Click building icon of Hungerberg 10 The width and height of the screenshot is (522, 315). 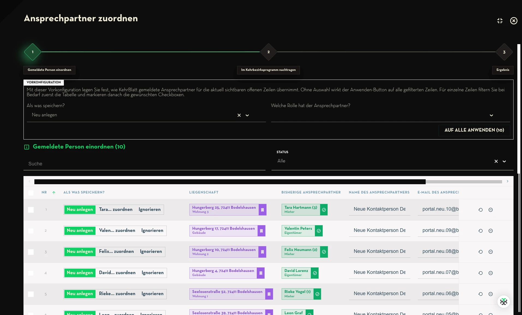click(262, 252)
